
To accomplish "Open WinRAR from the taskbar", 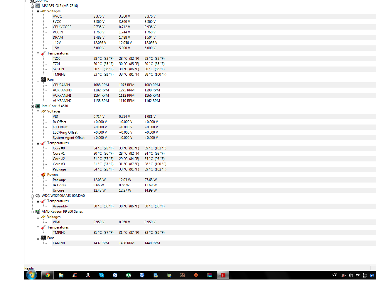I will pyautogui.click(x=210, y=275).
